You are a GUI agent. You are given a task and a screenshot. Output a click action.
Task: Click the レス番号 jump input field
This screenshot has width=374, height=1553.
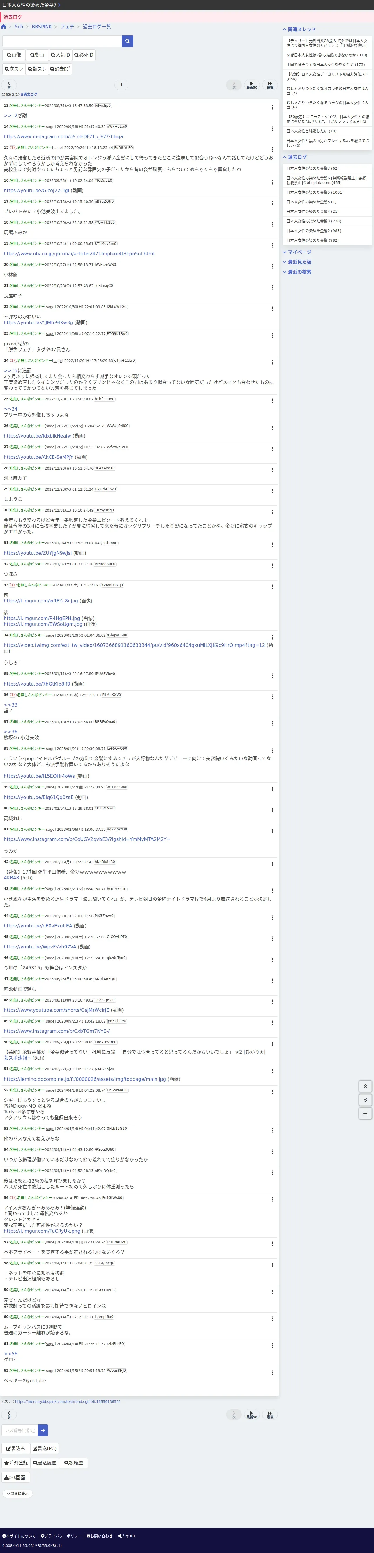click(20, 1430)
